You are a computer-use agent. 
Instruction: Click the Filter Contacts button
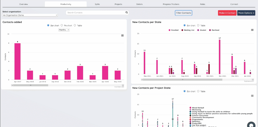183,13
